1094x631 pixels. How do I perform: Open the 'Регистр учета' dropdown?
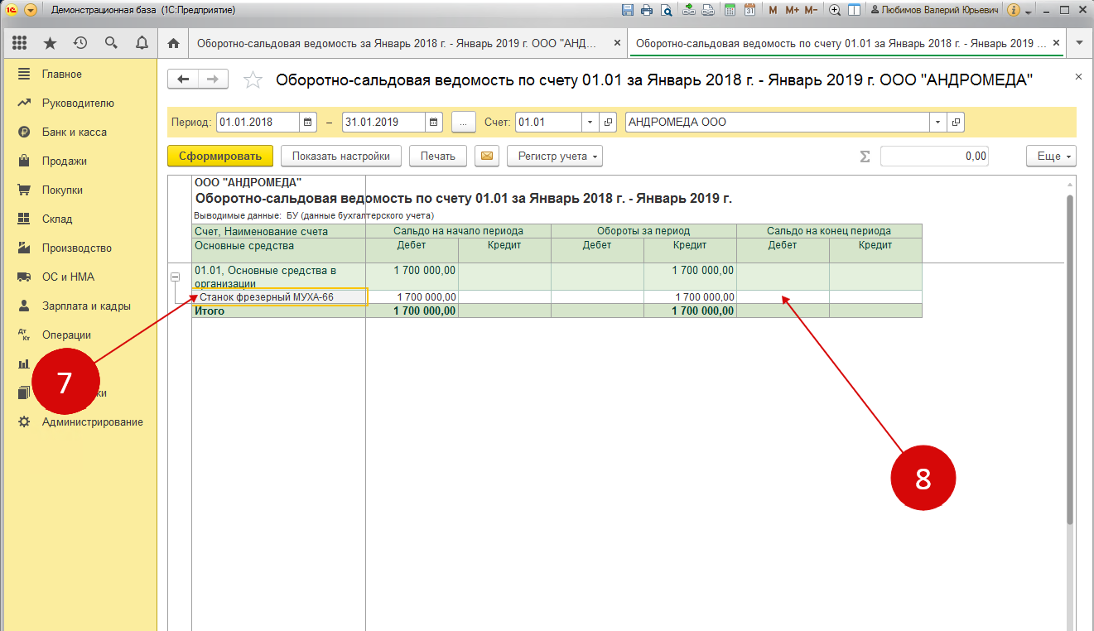554,156
